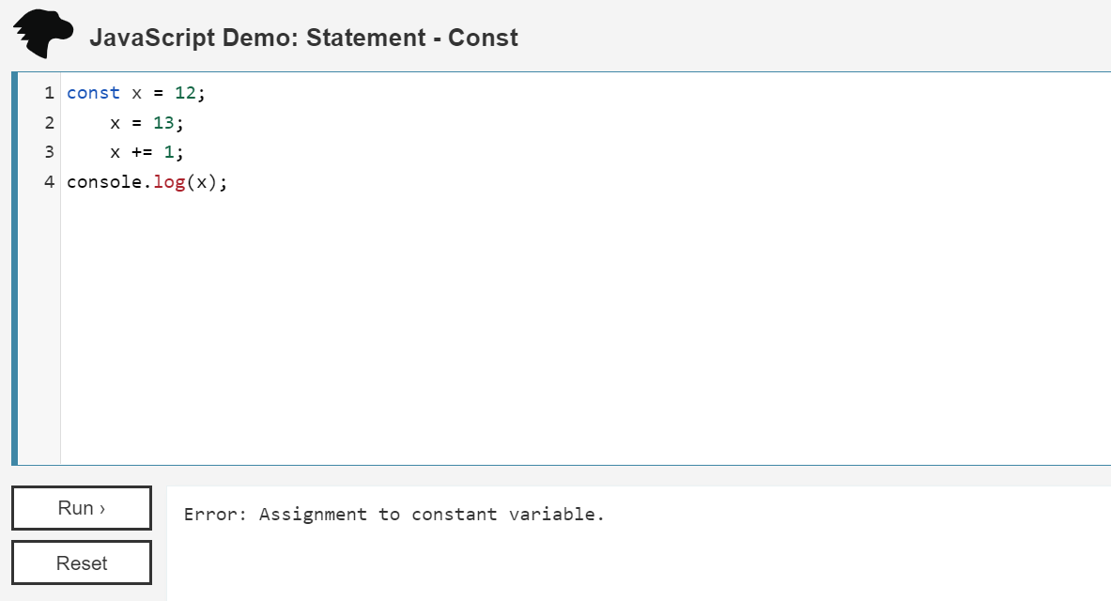Click the MDN dinosaur logo
1111x601 pixels.
(42, 36)
